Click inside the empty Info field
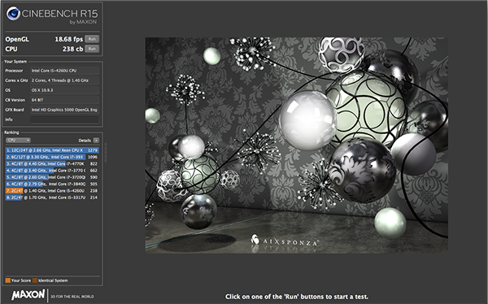 pos(64,119)
